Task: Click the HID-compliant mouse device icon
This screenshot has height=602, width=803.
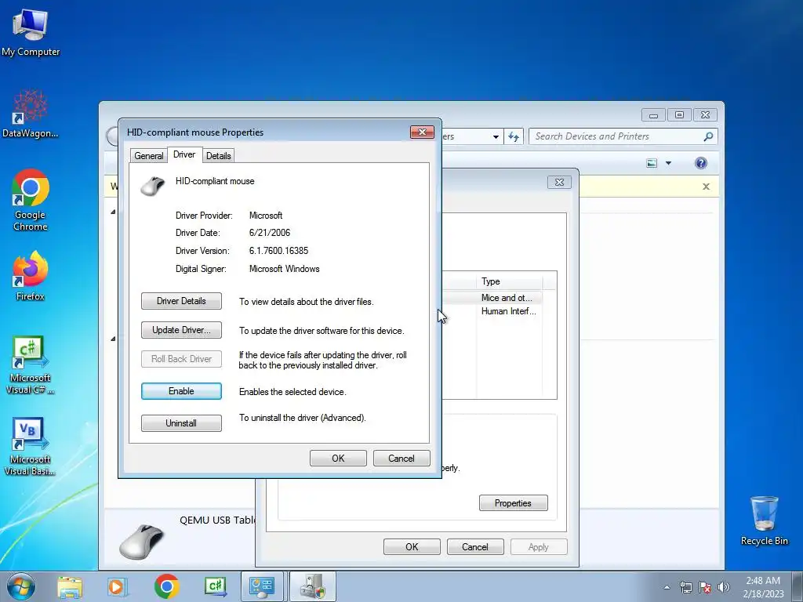Action: click(153, 185)
